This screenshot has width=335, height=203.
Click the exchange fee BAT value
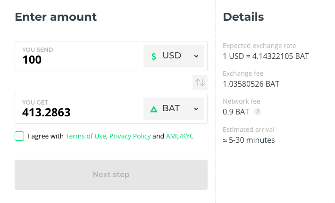[251, 84]
